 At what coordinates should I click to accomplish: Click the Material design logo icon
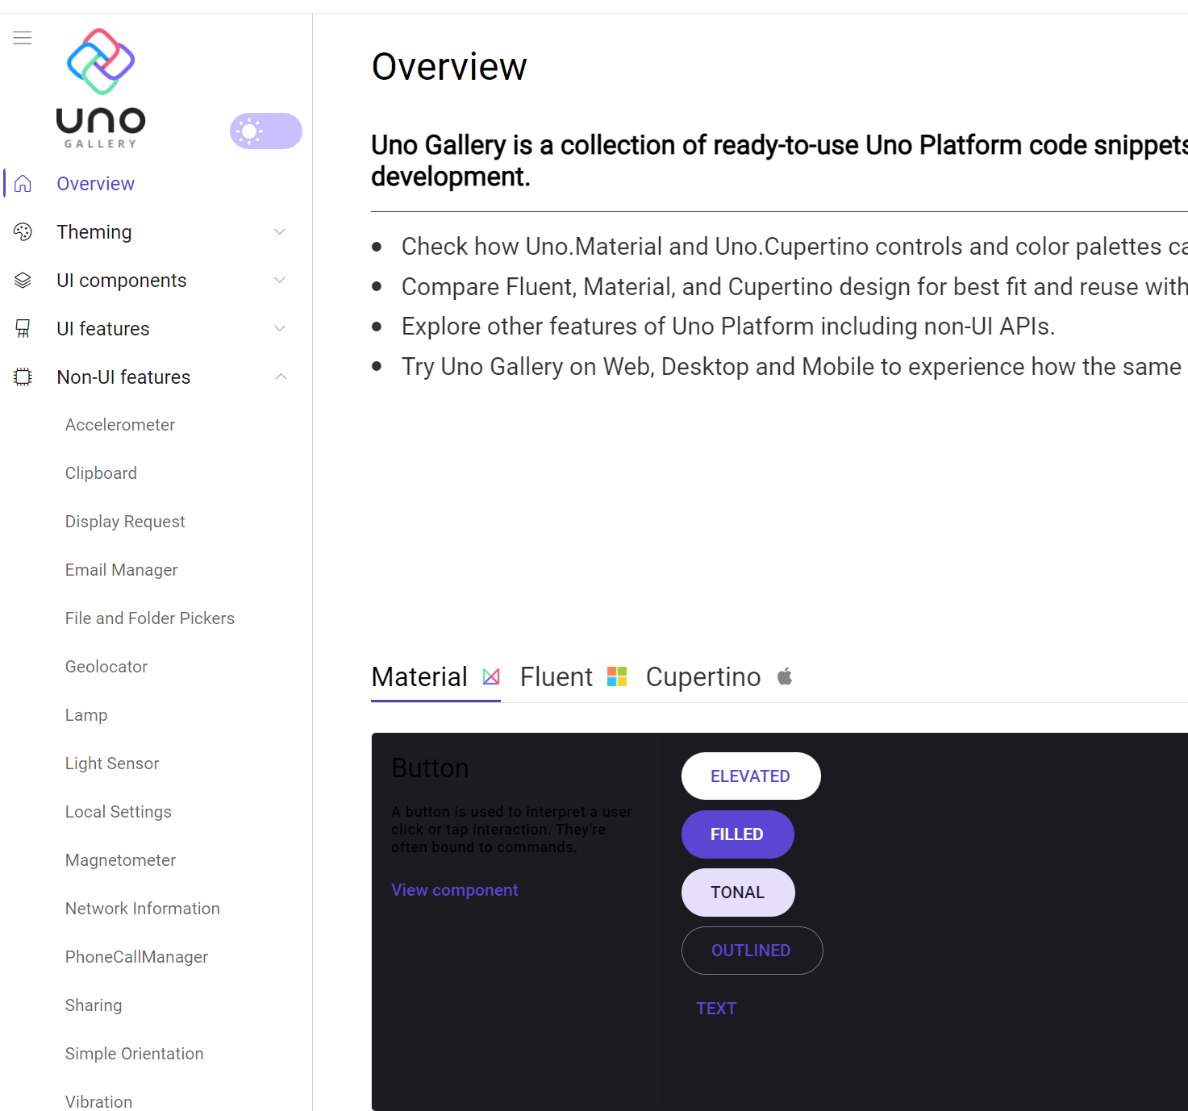(491, 676)
